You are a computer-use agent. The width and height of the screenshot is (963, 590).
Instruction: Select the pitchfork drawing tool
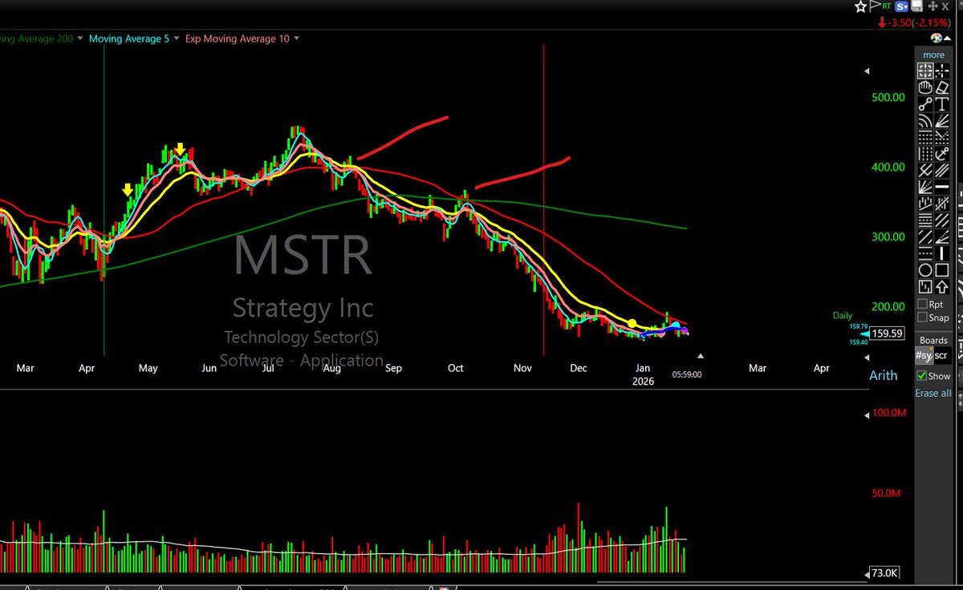pyautogui.click(x=925, y=170)
